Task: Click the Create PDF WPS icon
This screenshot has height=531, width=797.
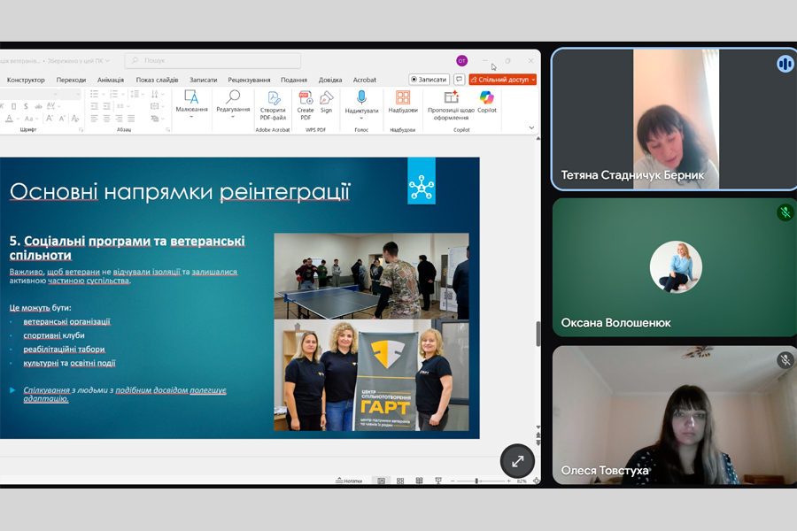Action: 306,105
